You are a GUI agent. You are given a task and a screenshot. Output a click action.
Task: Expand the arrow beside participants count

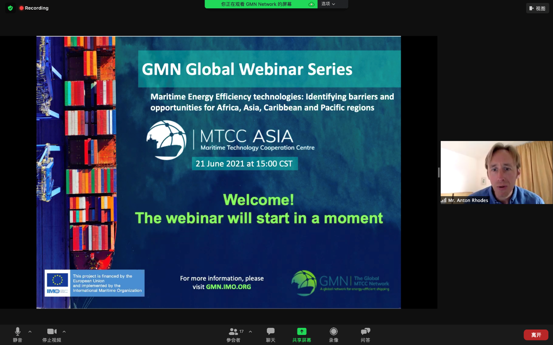251,332
